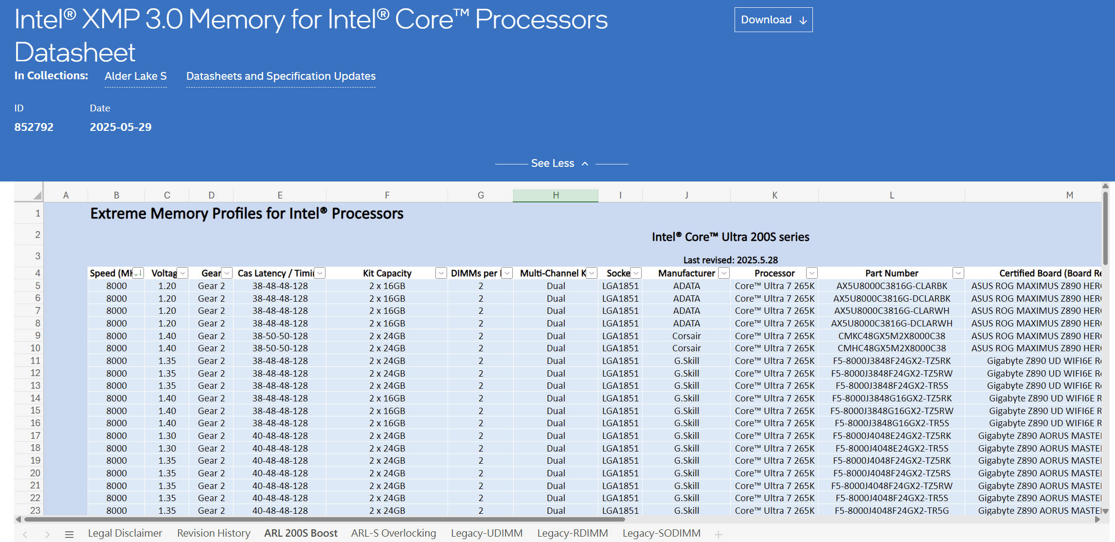
Task: Select row 17 header
Action: point(29,435)
